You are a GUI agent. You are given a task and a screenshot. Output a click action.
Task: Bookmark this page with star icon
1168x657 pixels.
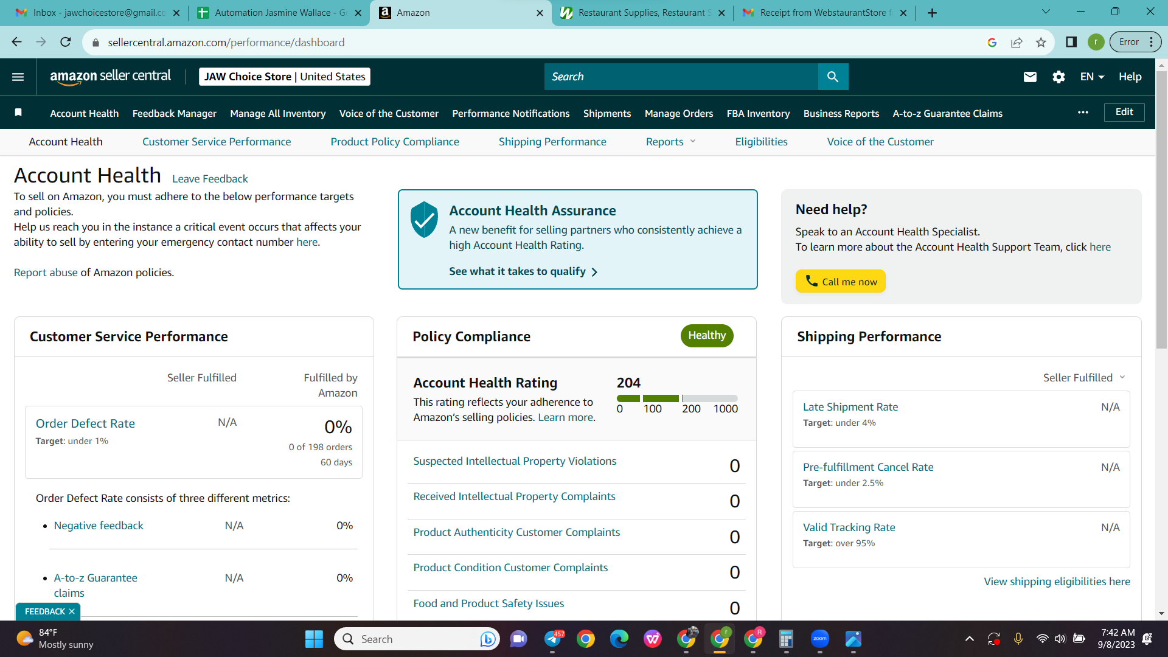pyautogui.click(x=1041, y=42)
